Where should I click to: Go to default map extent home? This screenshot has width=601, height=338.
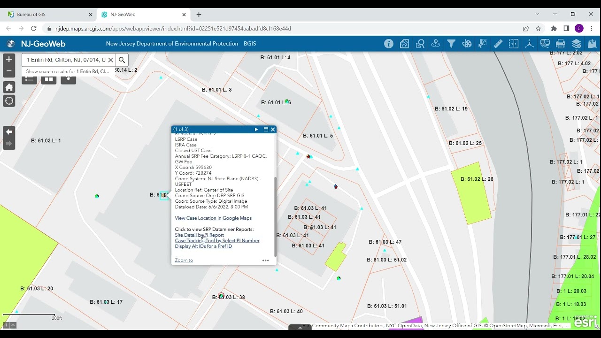pyautogui.click(x=9, y=87)
